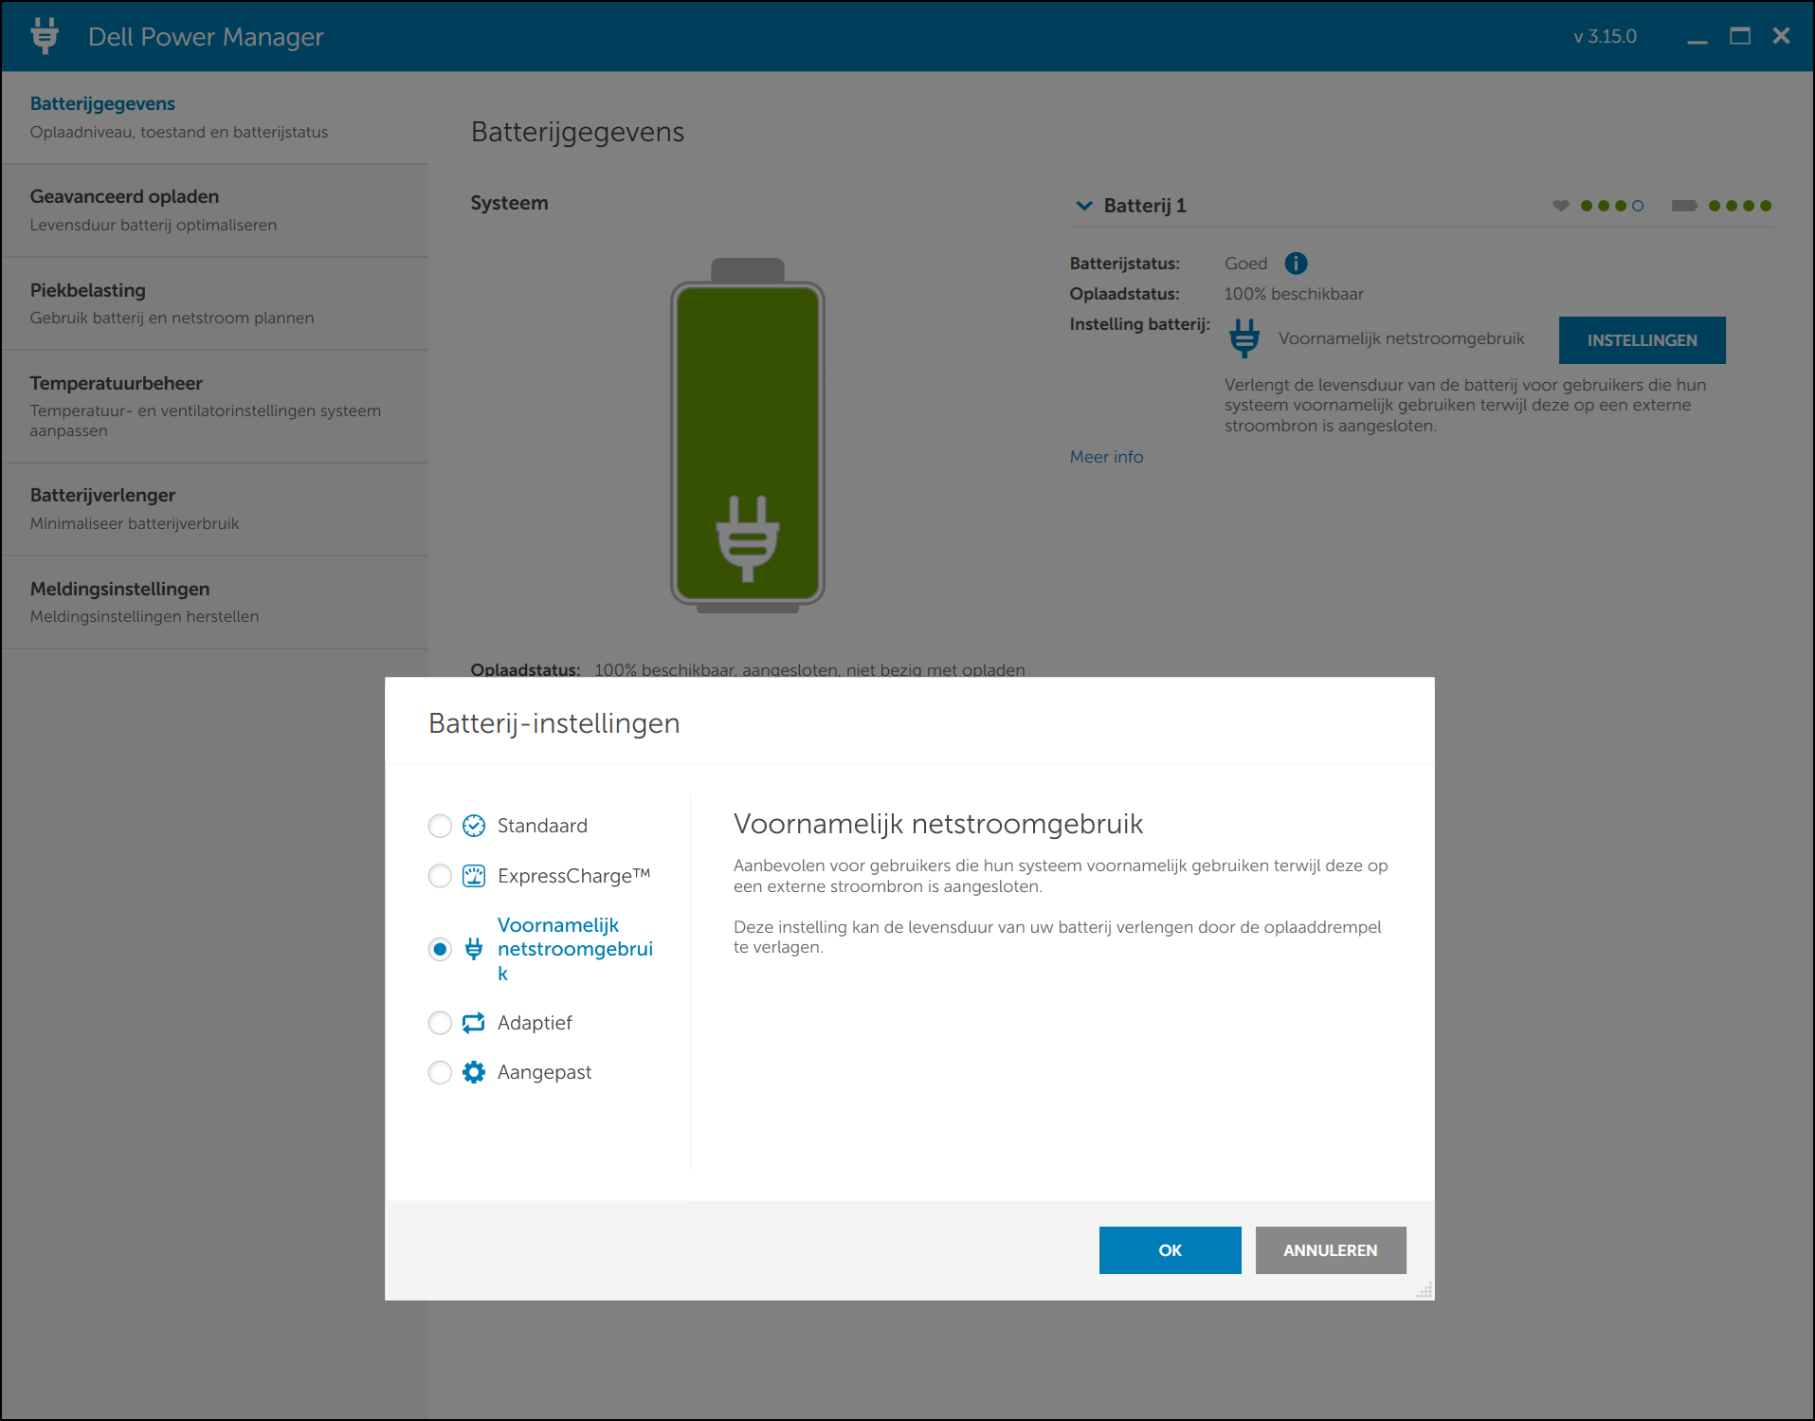Click the Adaptief option label
Screen dimensions: 1815x1421
coord(535,1023)
